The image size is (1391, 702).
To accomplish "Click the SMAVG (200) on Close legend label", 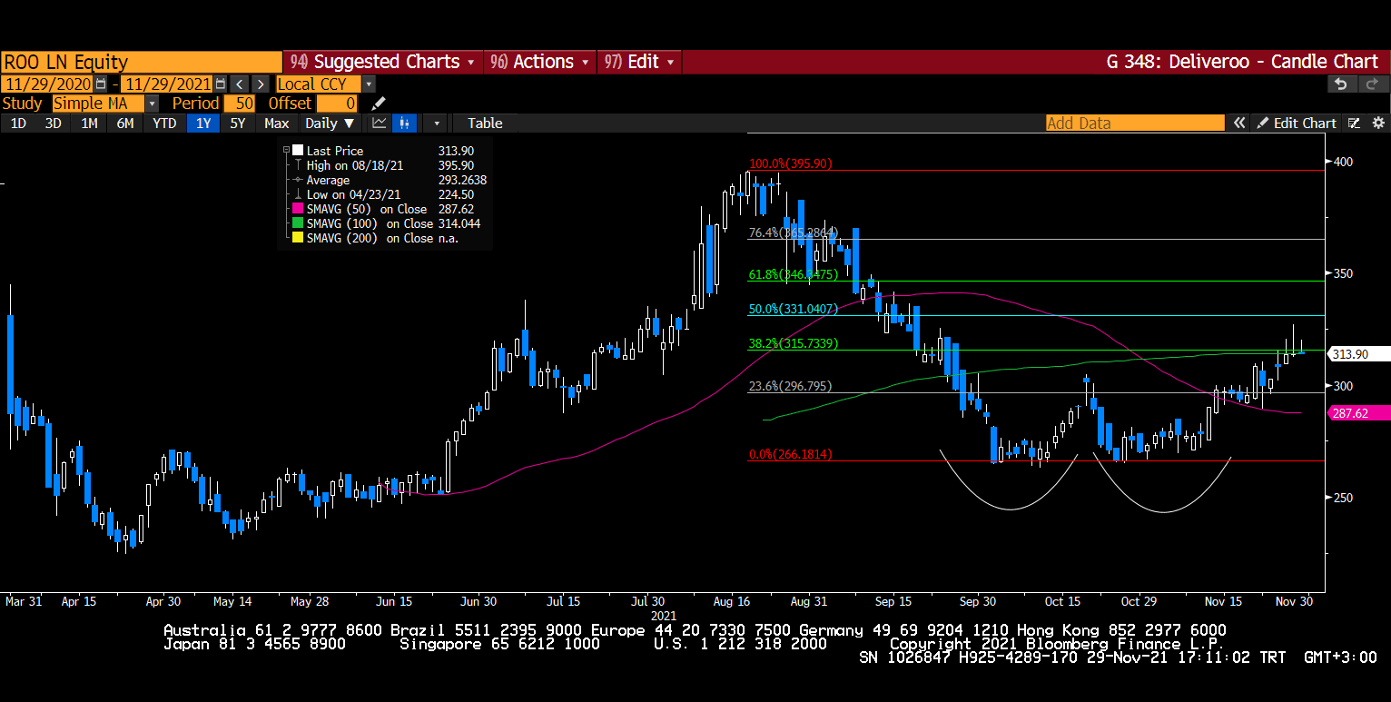I will point(370,238).
